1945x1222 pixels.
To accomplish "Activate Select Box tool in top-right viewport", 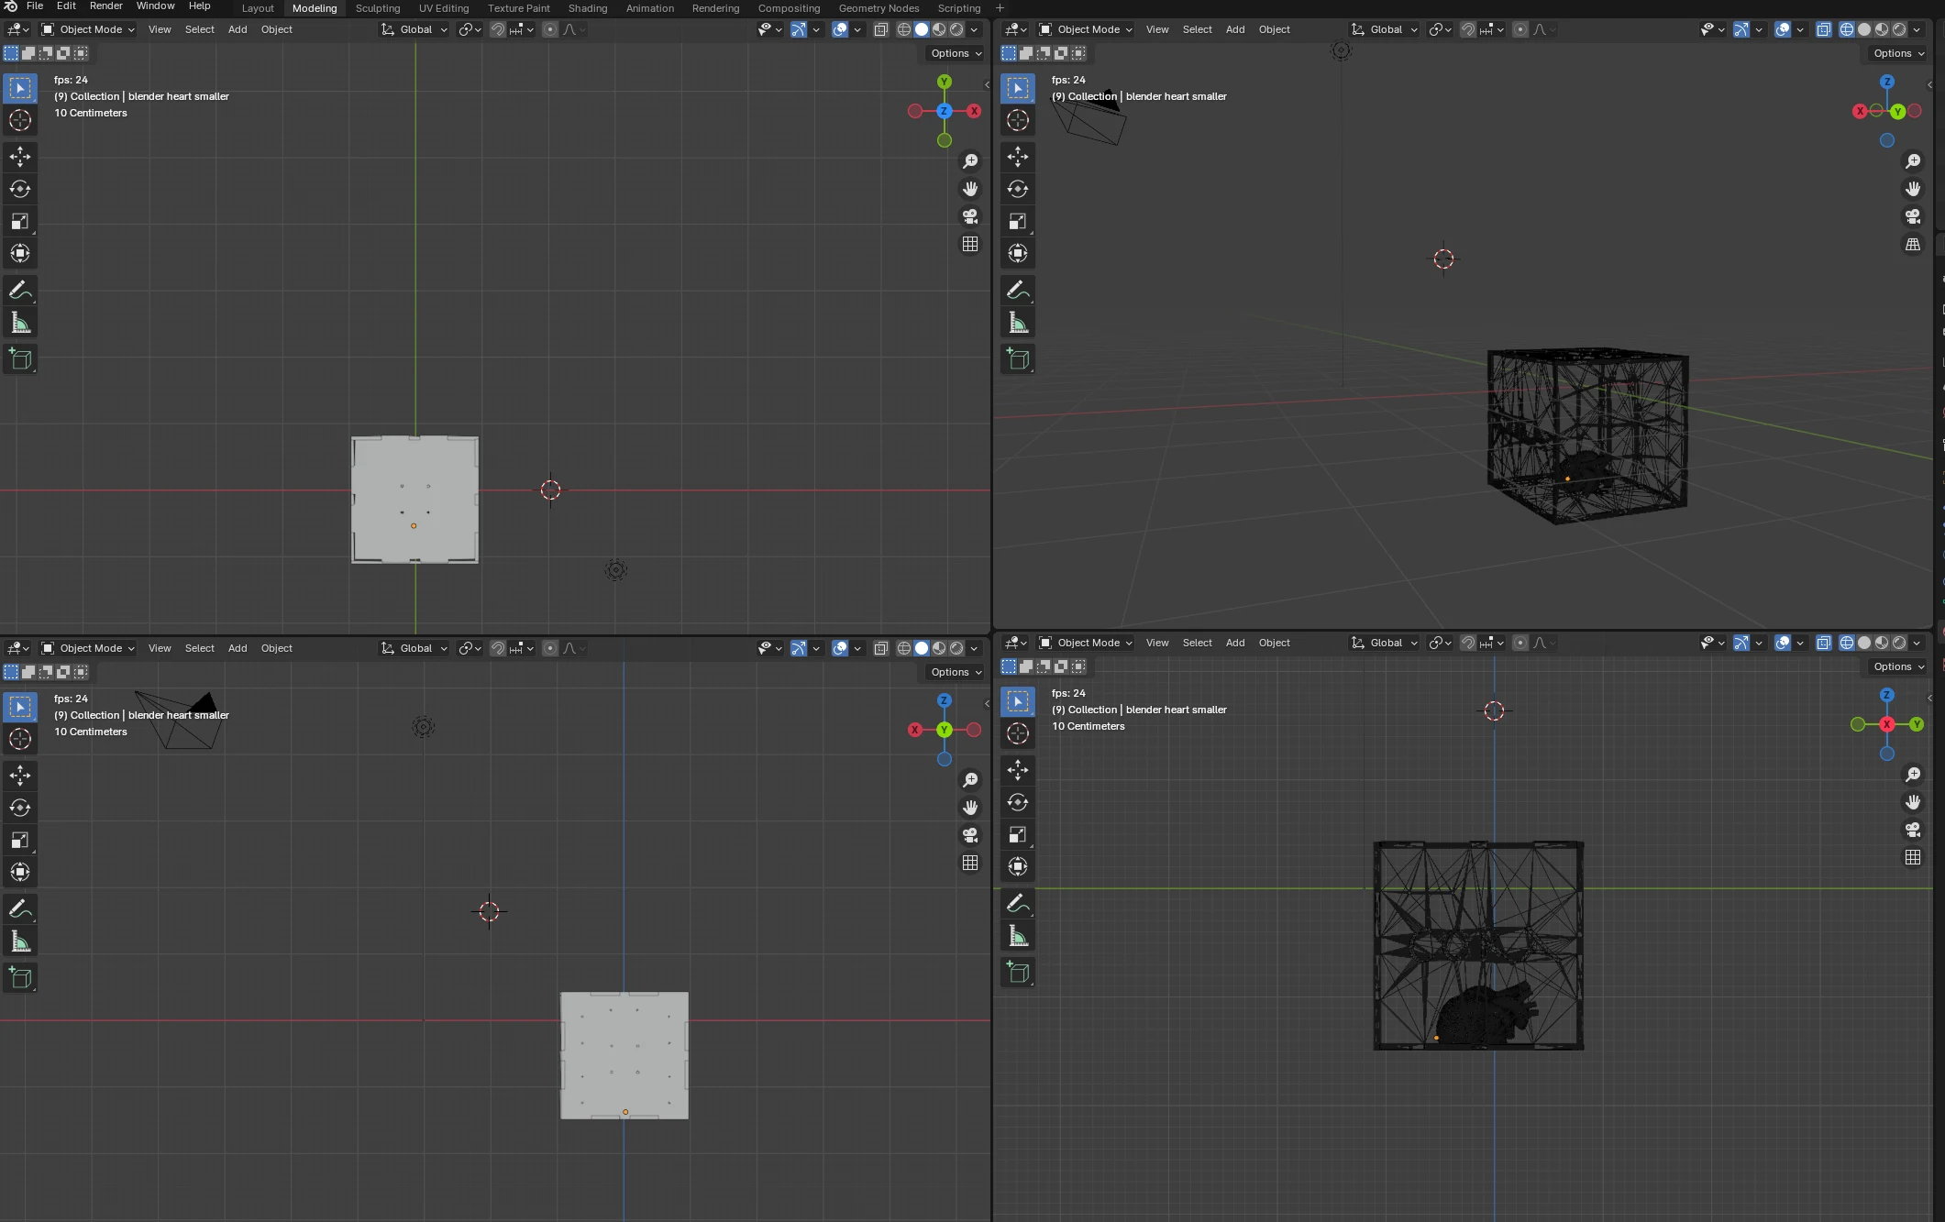I will click(x=1018, y=88).
